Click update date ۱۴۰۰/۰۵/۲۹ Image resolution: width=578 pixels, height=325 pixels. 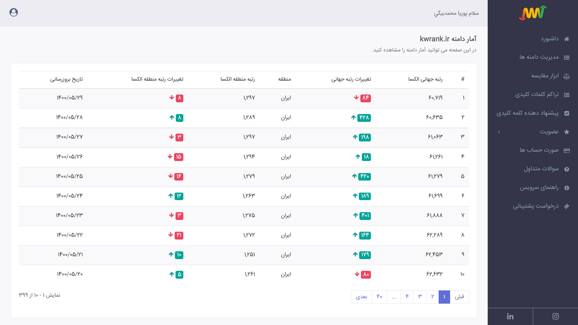pyautogui.click(x=70, y=98)
